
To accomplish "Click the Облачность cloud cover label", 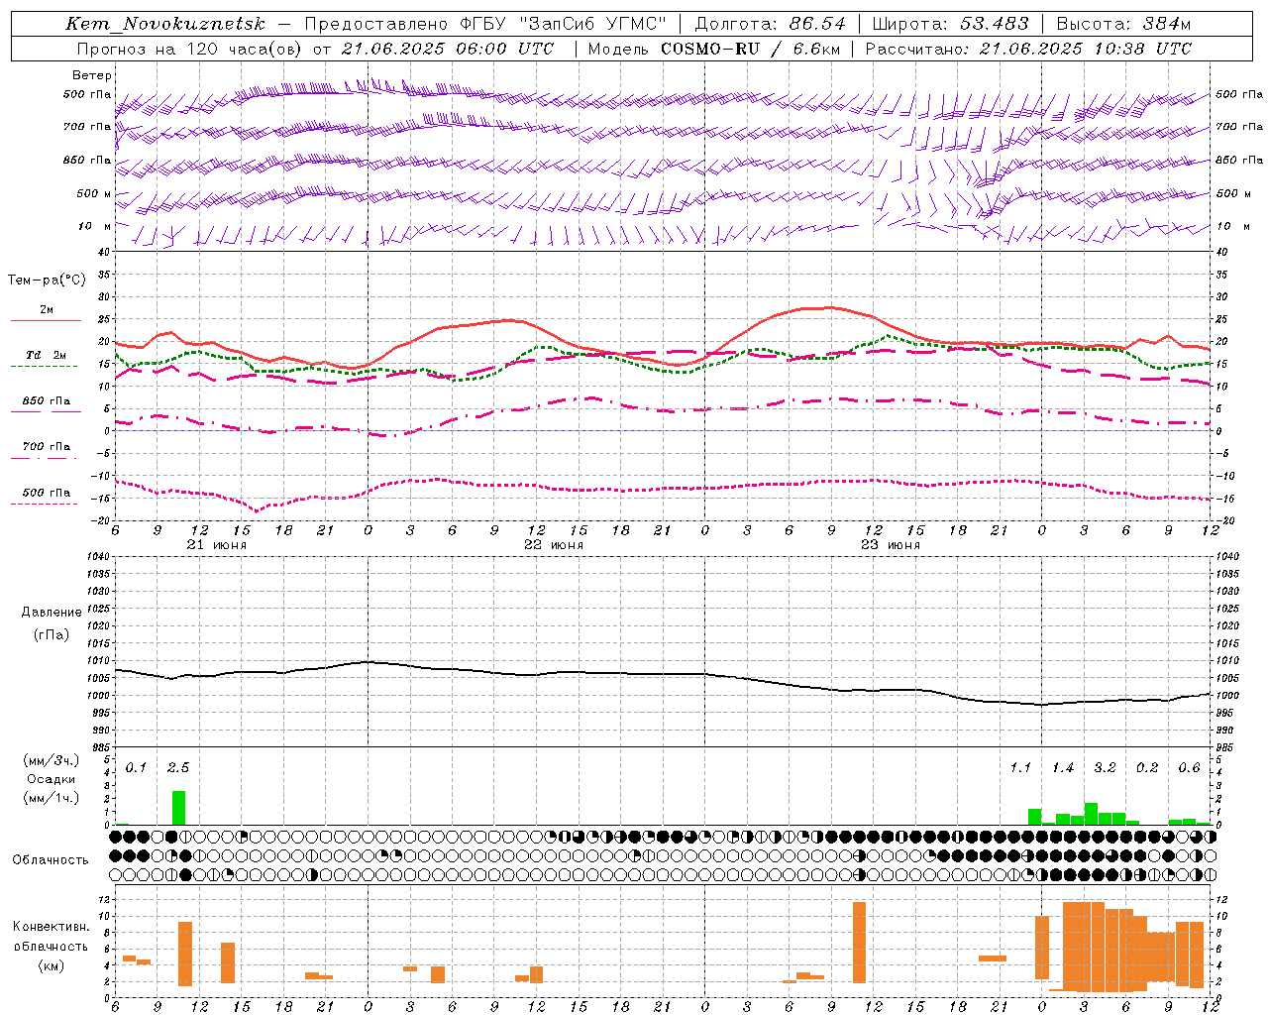I will [51, 859].
